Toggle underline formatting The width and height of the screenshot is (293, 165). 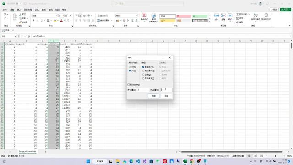pos(42,20)
